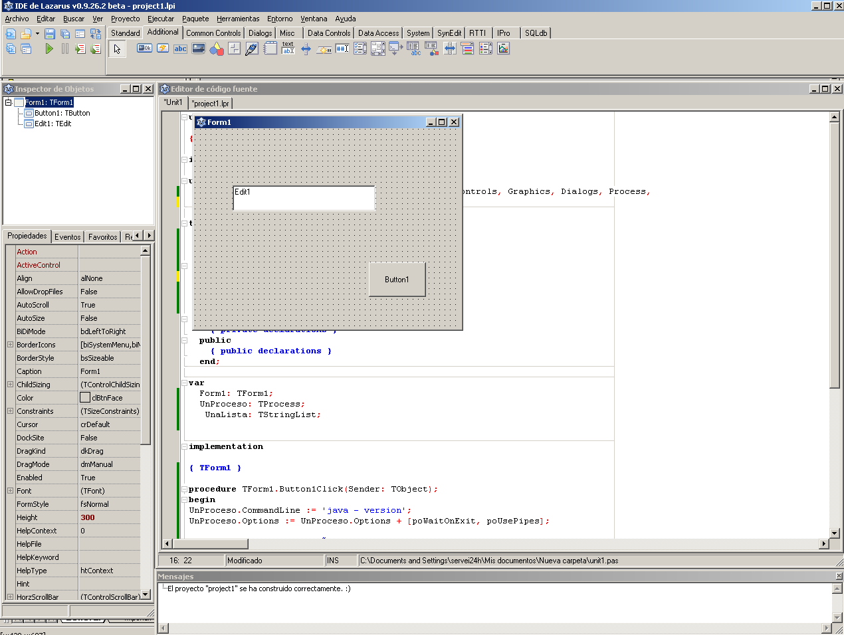Click the New Form toolbar icon
844x635 pixels.
click(80, 33)
